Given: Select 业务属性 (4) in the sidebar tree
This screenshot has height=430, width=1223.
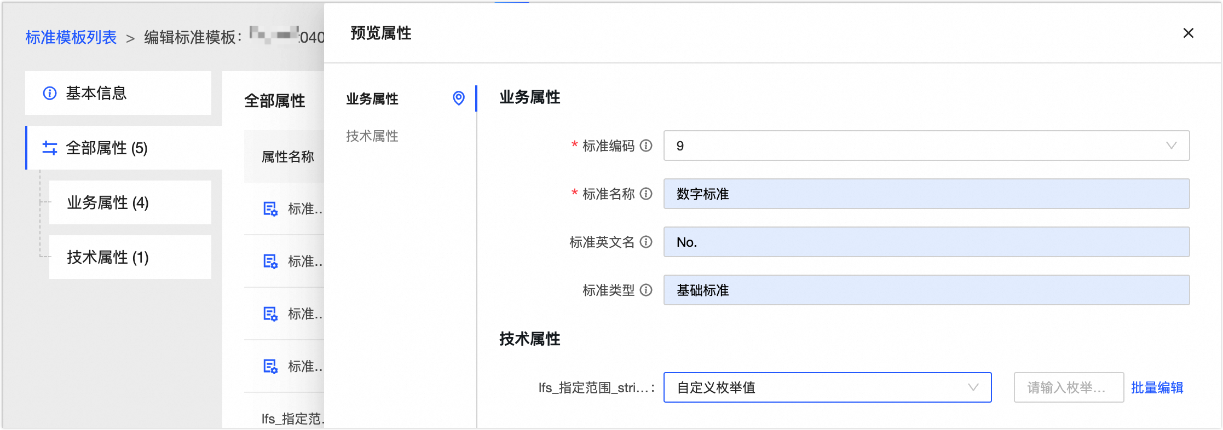Looking at the screenshot, I should 108,203.
